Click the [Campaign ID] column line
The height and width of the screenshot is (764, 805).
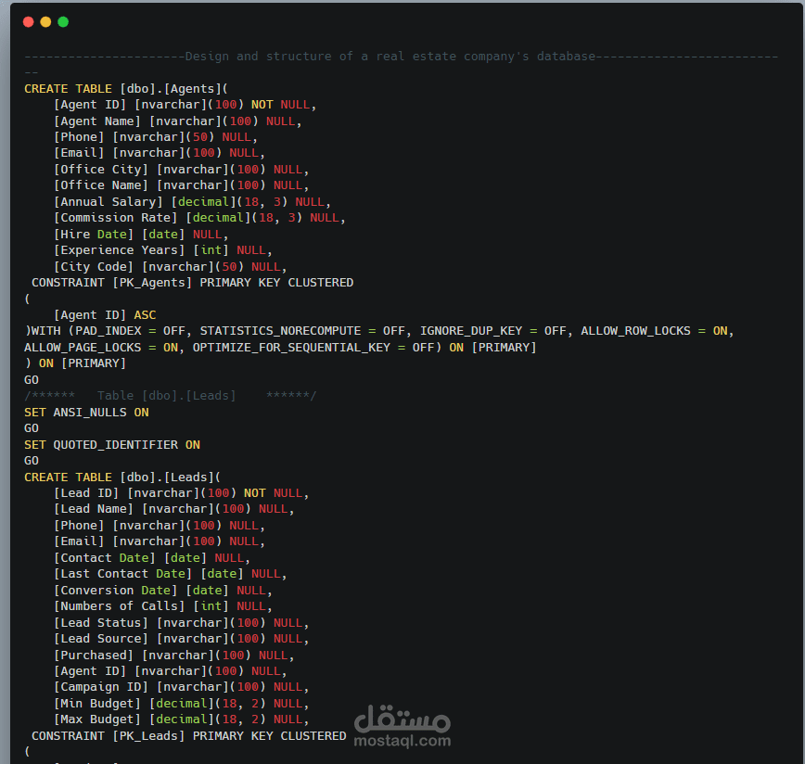[181, 687]
